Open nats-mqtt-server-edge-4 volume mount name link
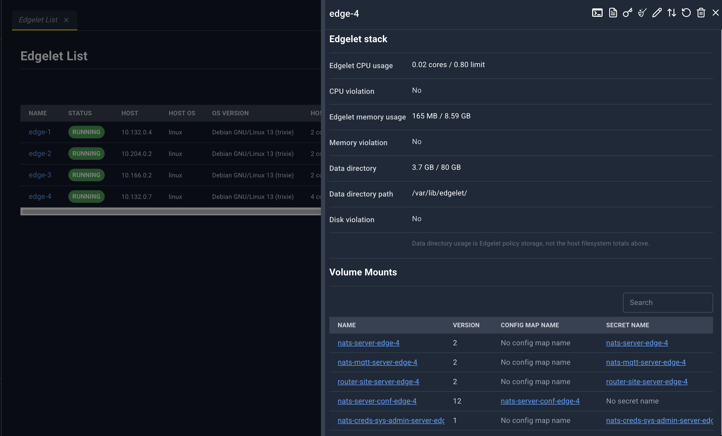The width and height of the screenshot is (722, 436). (x=377, y=362)
